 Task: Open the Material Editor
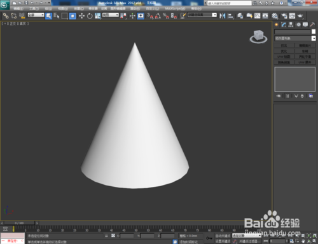pyautogui.click(x=275, y=16)
